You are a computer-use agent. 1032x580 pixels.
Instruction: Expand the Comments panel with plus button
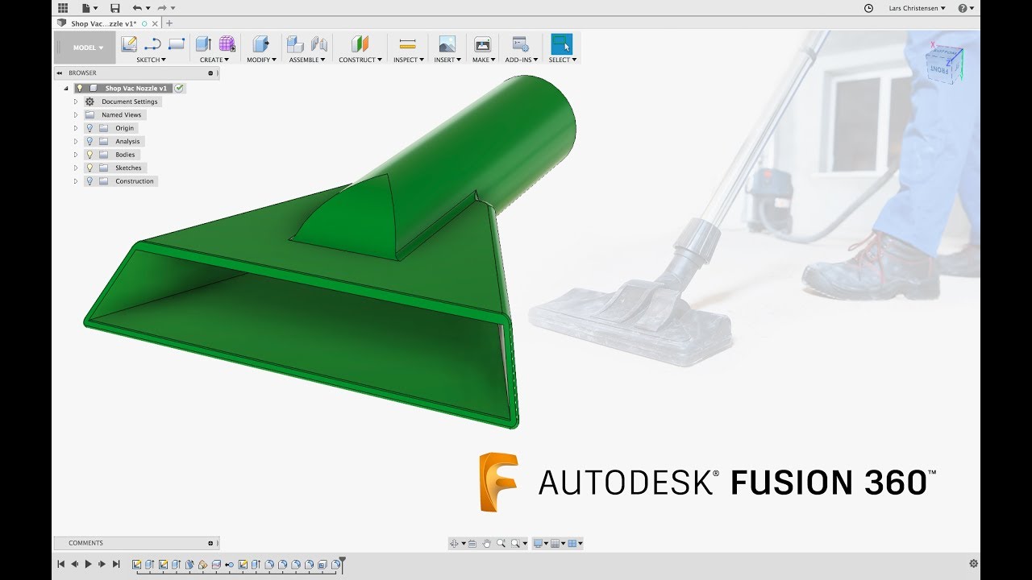210,543
